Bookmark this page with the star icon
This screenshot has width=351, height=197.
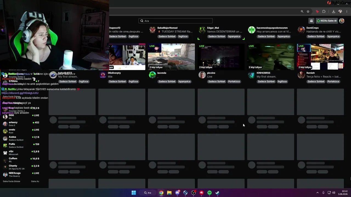coord(308,11)
